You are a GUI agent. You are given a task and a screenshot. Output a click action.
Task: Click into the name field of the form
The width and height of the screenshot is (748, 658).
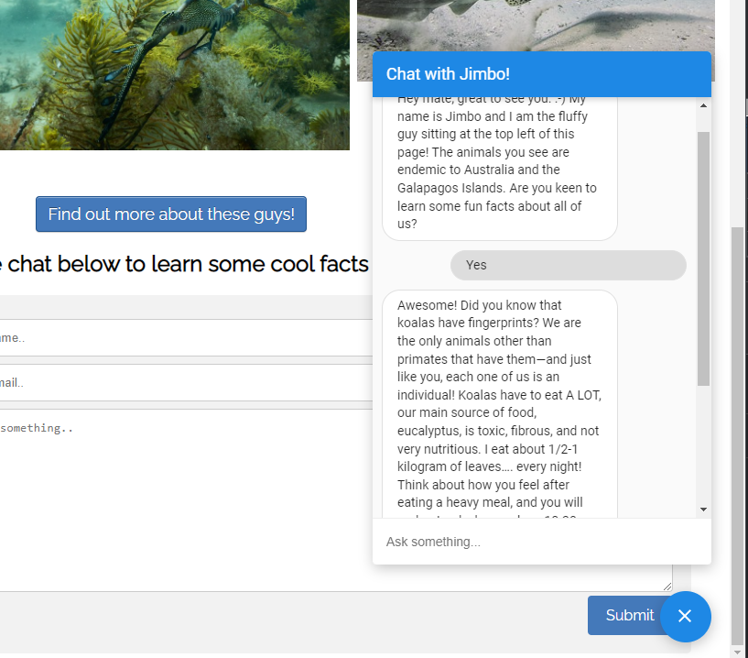(183, 338)
